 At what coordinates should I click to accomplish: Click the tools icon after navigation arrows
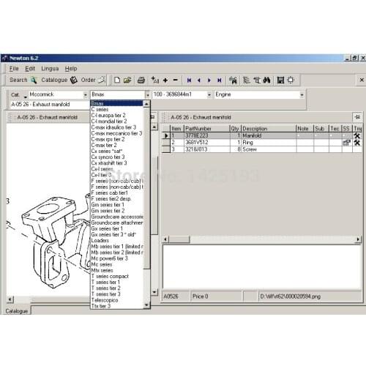pos(234,80)
